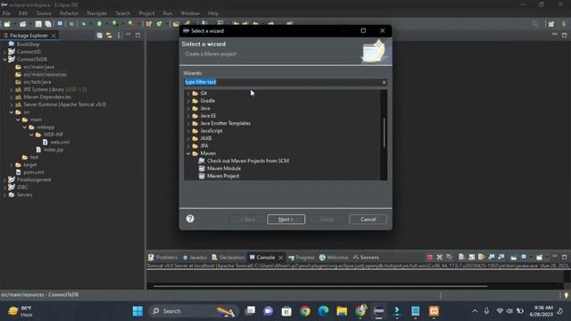Expand the JPA folder in wizard list

188,146
